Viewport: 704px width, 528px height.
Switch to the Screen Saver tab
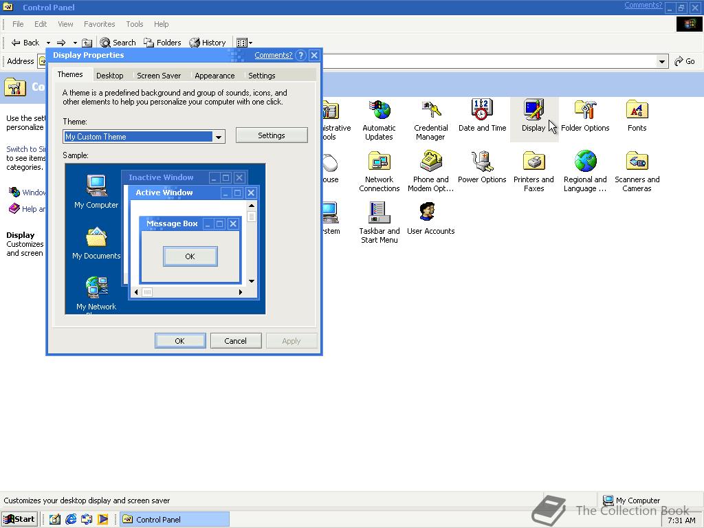(159, 76)
